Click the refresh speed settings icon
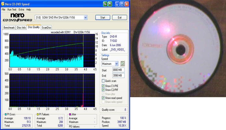 [122, 63]
